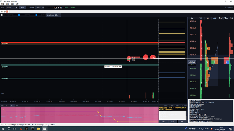The width and height of the screenshot is (234, 131).
Task: Click the 4065.0 price level label
Action: point(193,41)
